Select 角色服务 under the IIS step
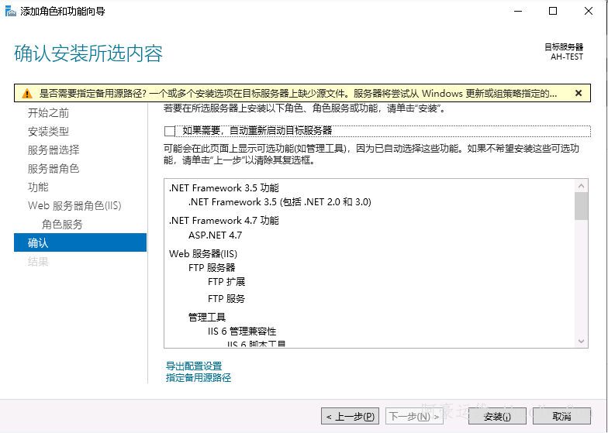This screenshot has width=608, height=433. (62, 225)
